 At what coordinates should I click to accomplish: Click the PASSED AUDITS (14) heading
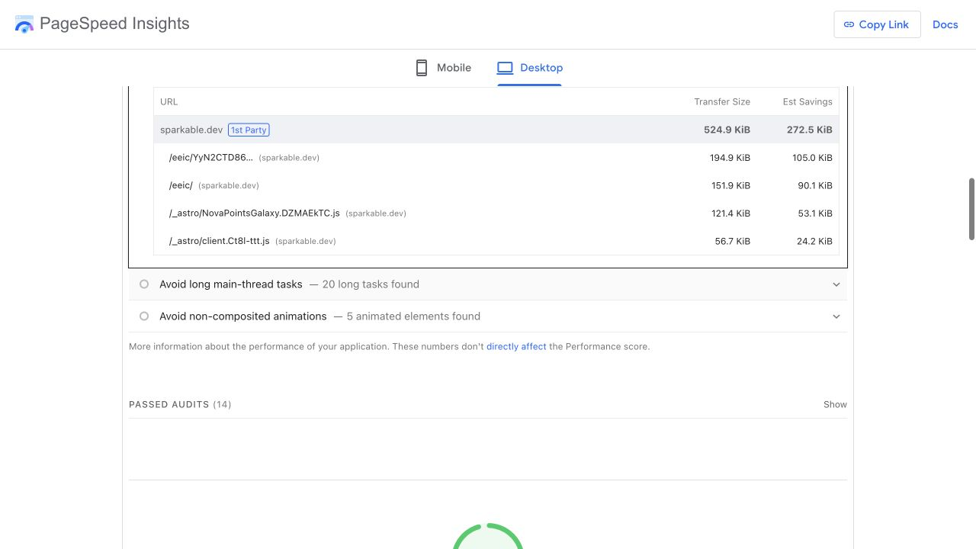coord(180,405)
